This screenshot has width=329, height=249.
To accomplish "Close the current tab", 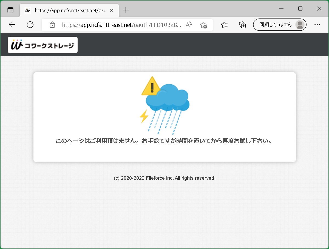I will pyautogui.click(x=112, y=10).
